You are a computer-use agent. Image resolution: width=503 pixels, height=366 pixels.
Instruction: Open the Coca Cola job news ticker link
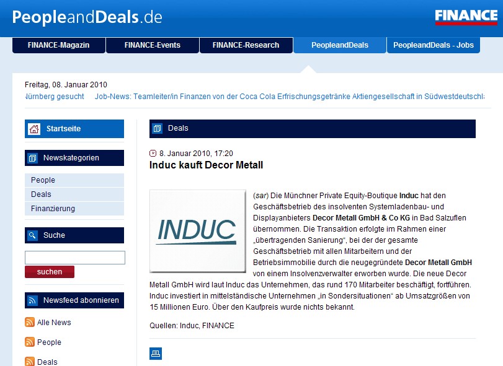(x=288, y=97)
